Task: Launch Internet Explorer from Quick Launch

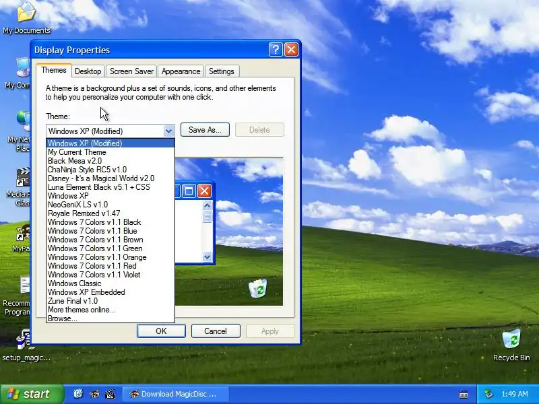Action: [78, 394]
